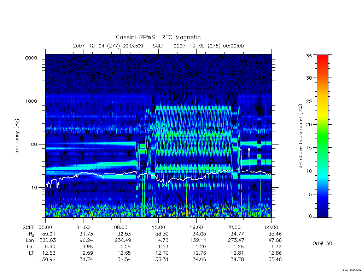Click L value 34.78

coord(237,259)
